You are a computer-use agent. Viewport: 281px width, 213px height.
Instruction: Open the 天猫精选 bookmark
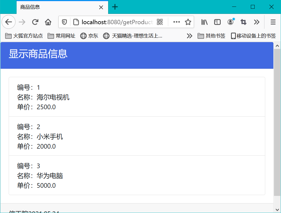[x=133, y=36]
